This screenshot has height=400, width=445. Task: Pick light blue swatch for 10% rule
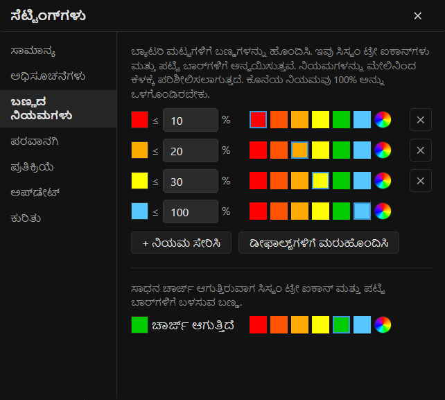(x=362, y=120)
